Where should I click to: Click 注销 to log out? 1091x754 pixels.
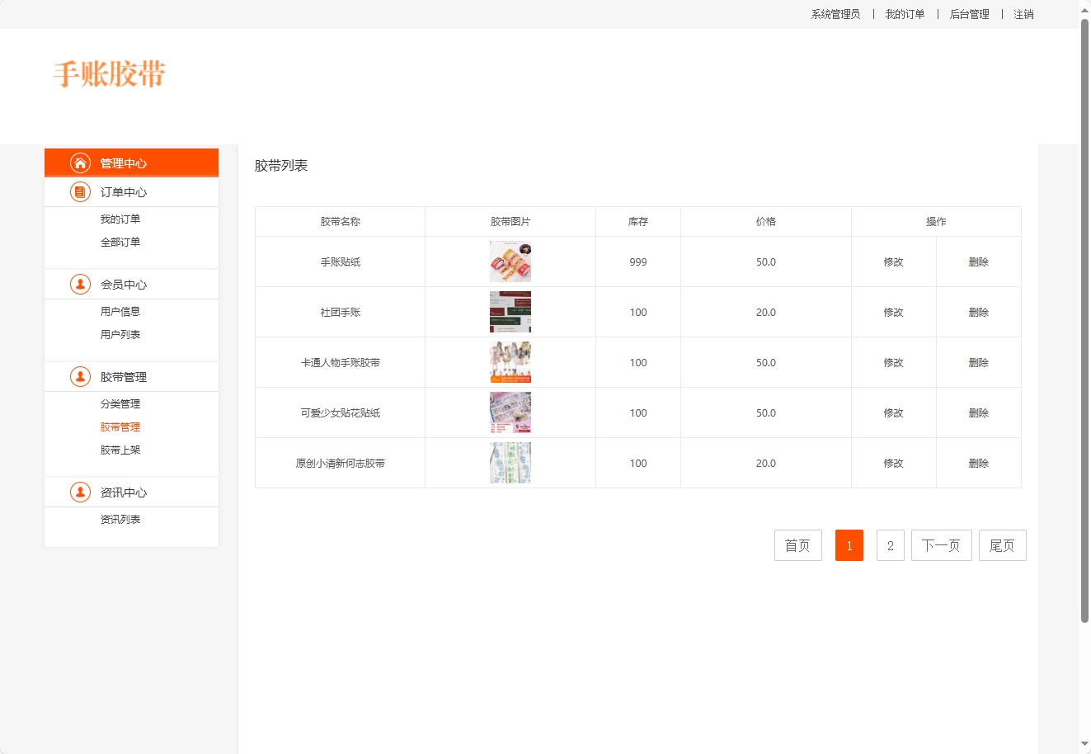point(1023,14)
